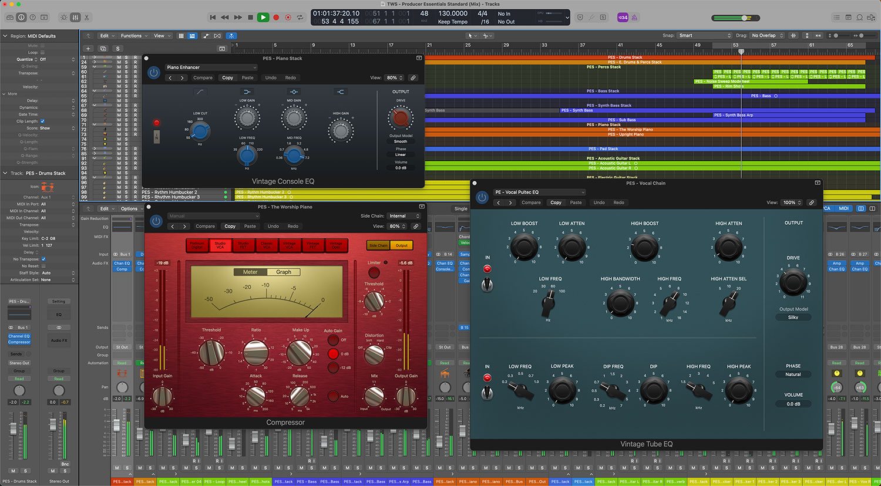Open the Piano Enhancer preset dropdown
Image resolution: width=881 pixels, height=486 pixels.
tap(211, 67)
